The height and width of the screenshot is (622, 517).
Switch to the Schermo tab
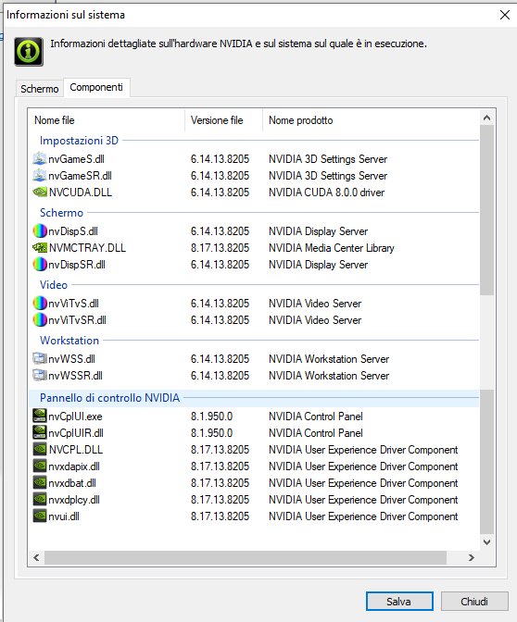39,89
